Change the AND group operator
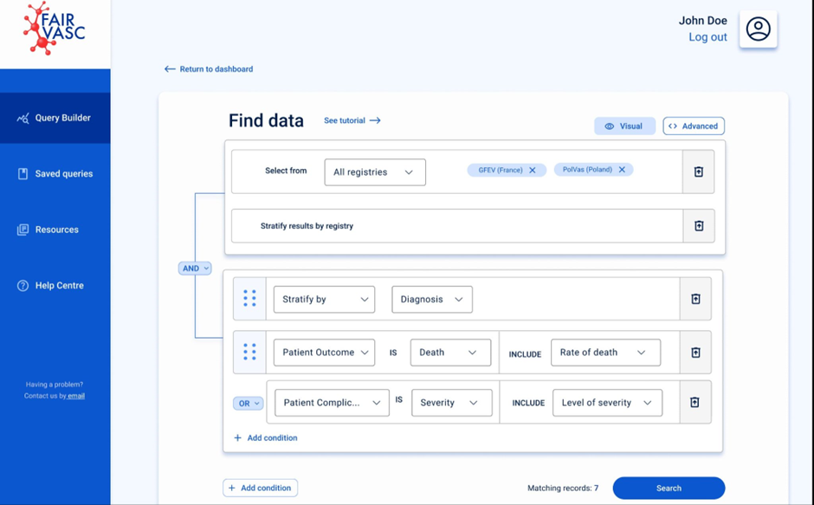This screenshot has width=814, height=505. (x=195, y=268)
